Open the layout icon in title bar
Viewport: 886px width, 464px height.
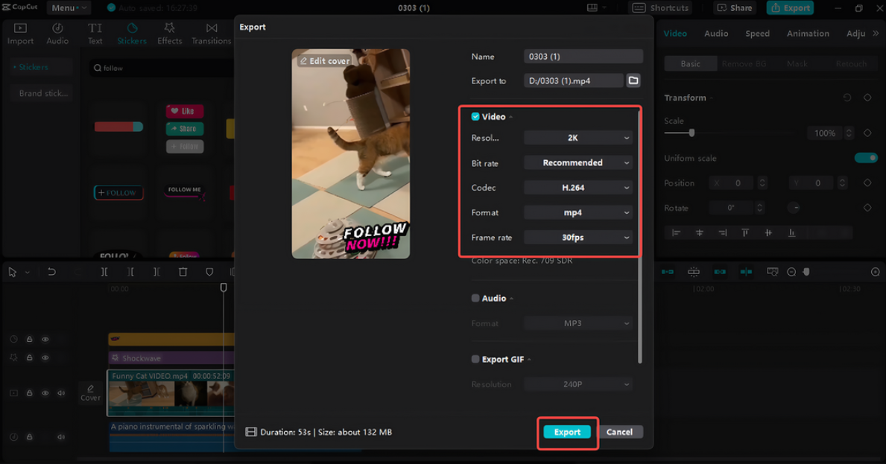[x=592, y=8]
